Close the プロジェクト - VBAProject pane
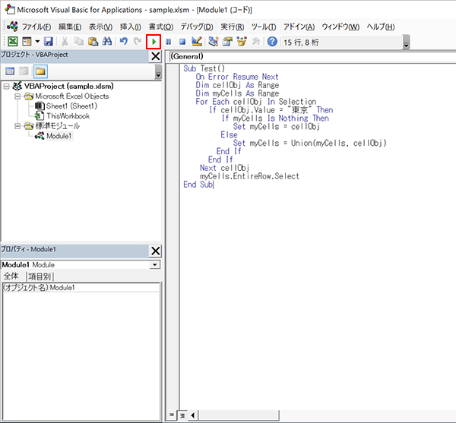This screenshot has height=423, width=456. click(x=156, y=56)
